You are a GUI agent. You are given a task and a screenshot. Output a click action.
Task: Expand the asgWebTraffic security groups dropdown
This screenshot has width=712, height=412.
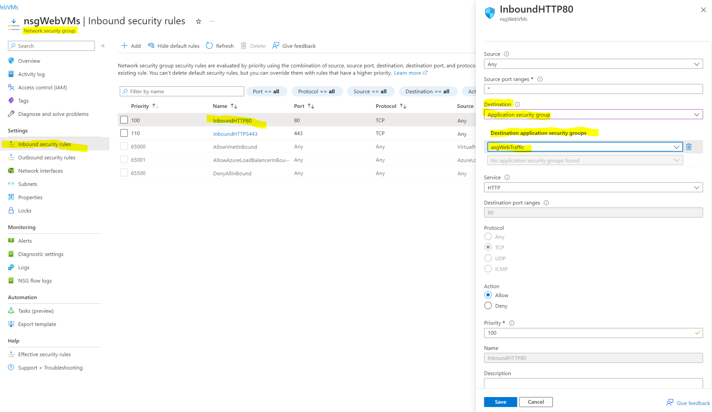[x=677, y=146]
